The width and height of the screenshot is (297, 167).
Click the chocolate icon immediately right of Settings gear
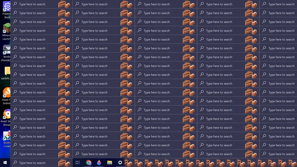point(129,163)
